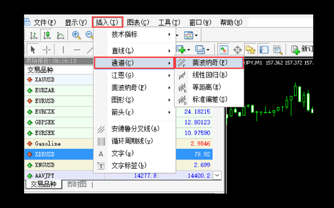Open the templates icon

click(189, 35)
